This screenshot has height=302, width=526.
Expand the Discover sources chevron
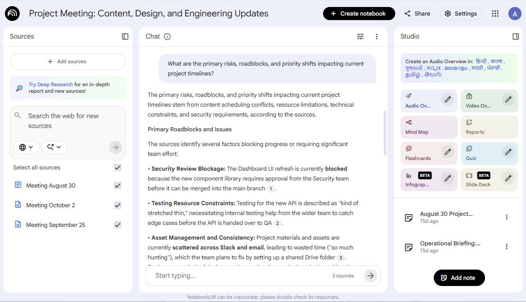tap(54, 147)
